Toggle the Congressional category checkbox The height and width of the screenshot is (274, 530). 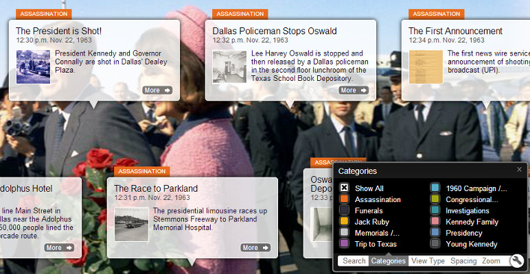[x=435, y=199]
